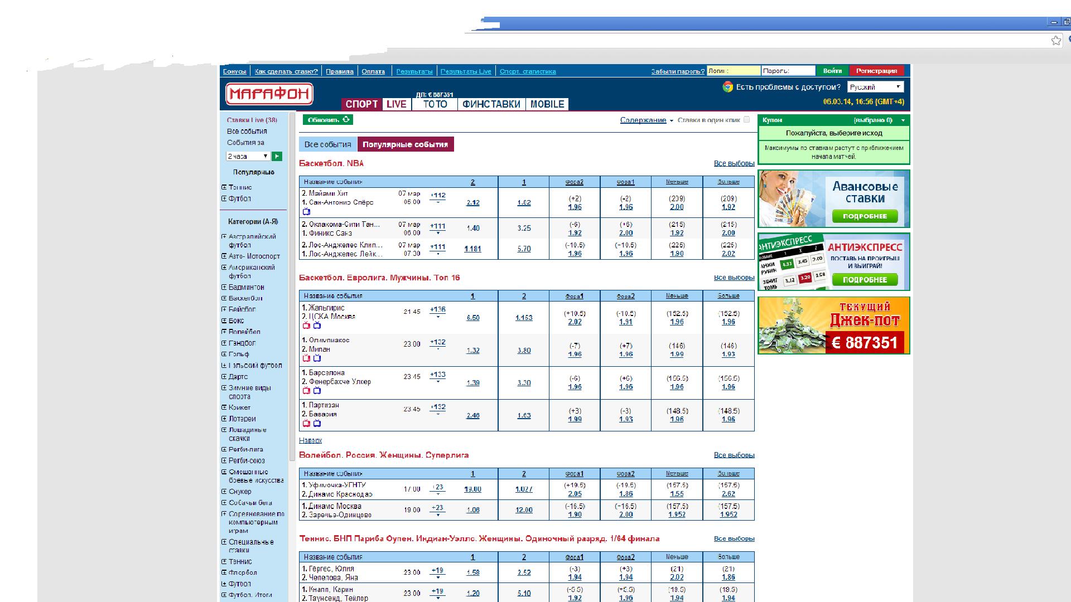Click the blue TV icon under Жальгирис match
The height and width of the screenshot is (602, 1071).
(x=317, y=326)
